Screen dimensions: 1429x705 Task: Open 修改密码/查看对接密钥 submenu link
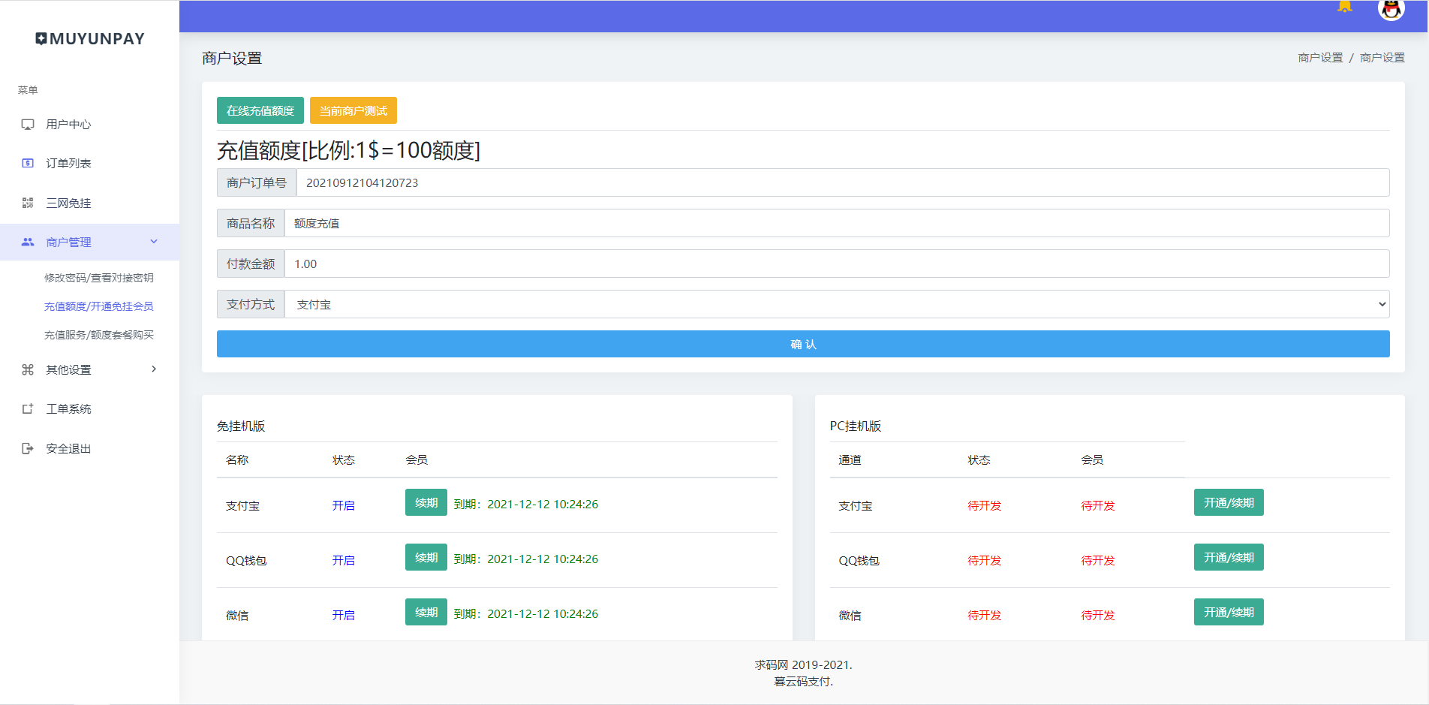(99, 278)
